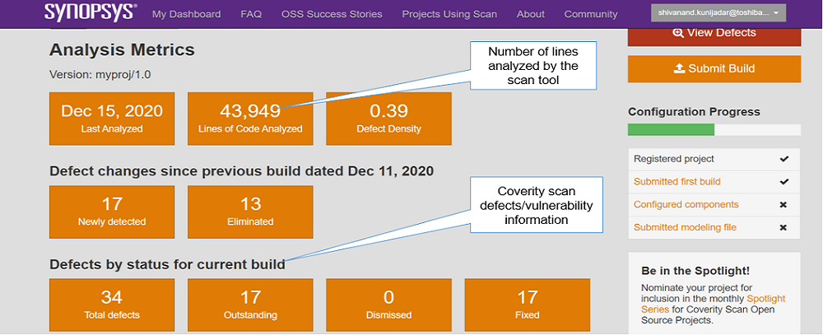The height and width of the screenshot is (335, 823).
Task: Click the Registered project check mark
Action: pyautogui.click(x=784, y=159)
